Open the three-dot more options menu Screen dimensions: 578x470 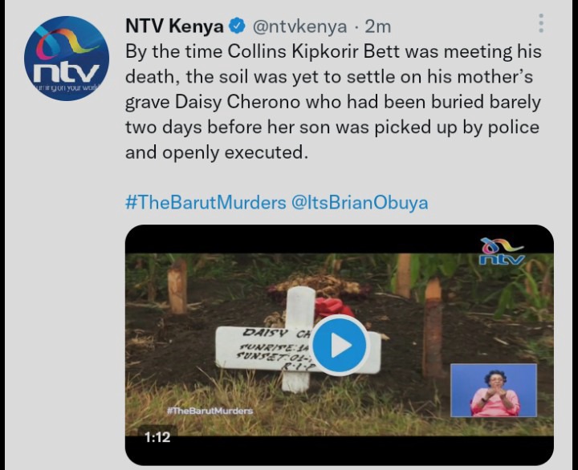coord(541,23)
